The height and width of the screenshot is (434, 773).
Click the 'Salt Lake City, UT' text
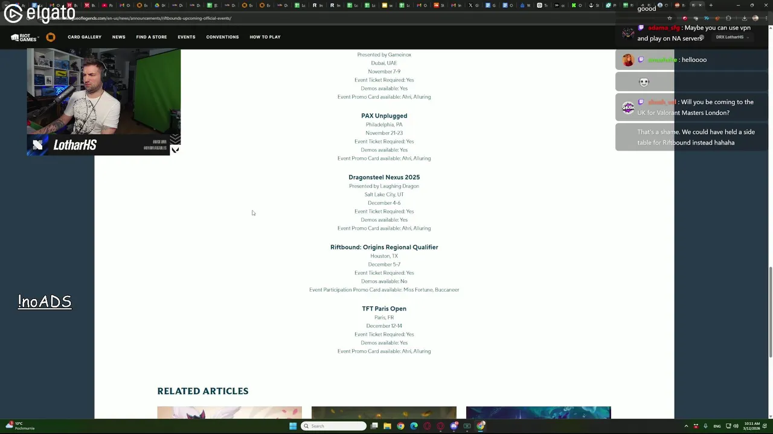point(384,195)
